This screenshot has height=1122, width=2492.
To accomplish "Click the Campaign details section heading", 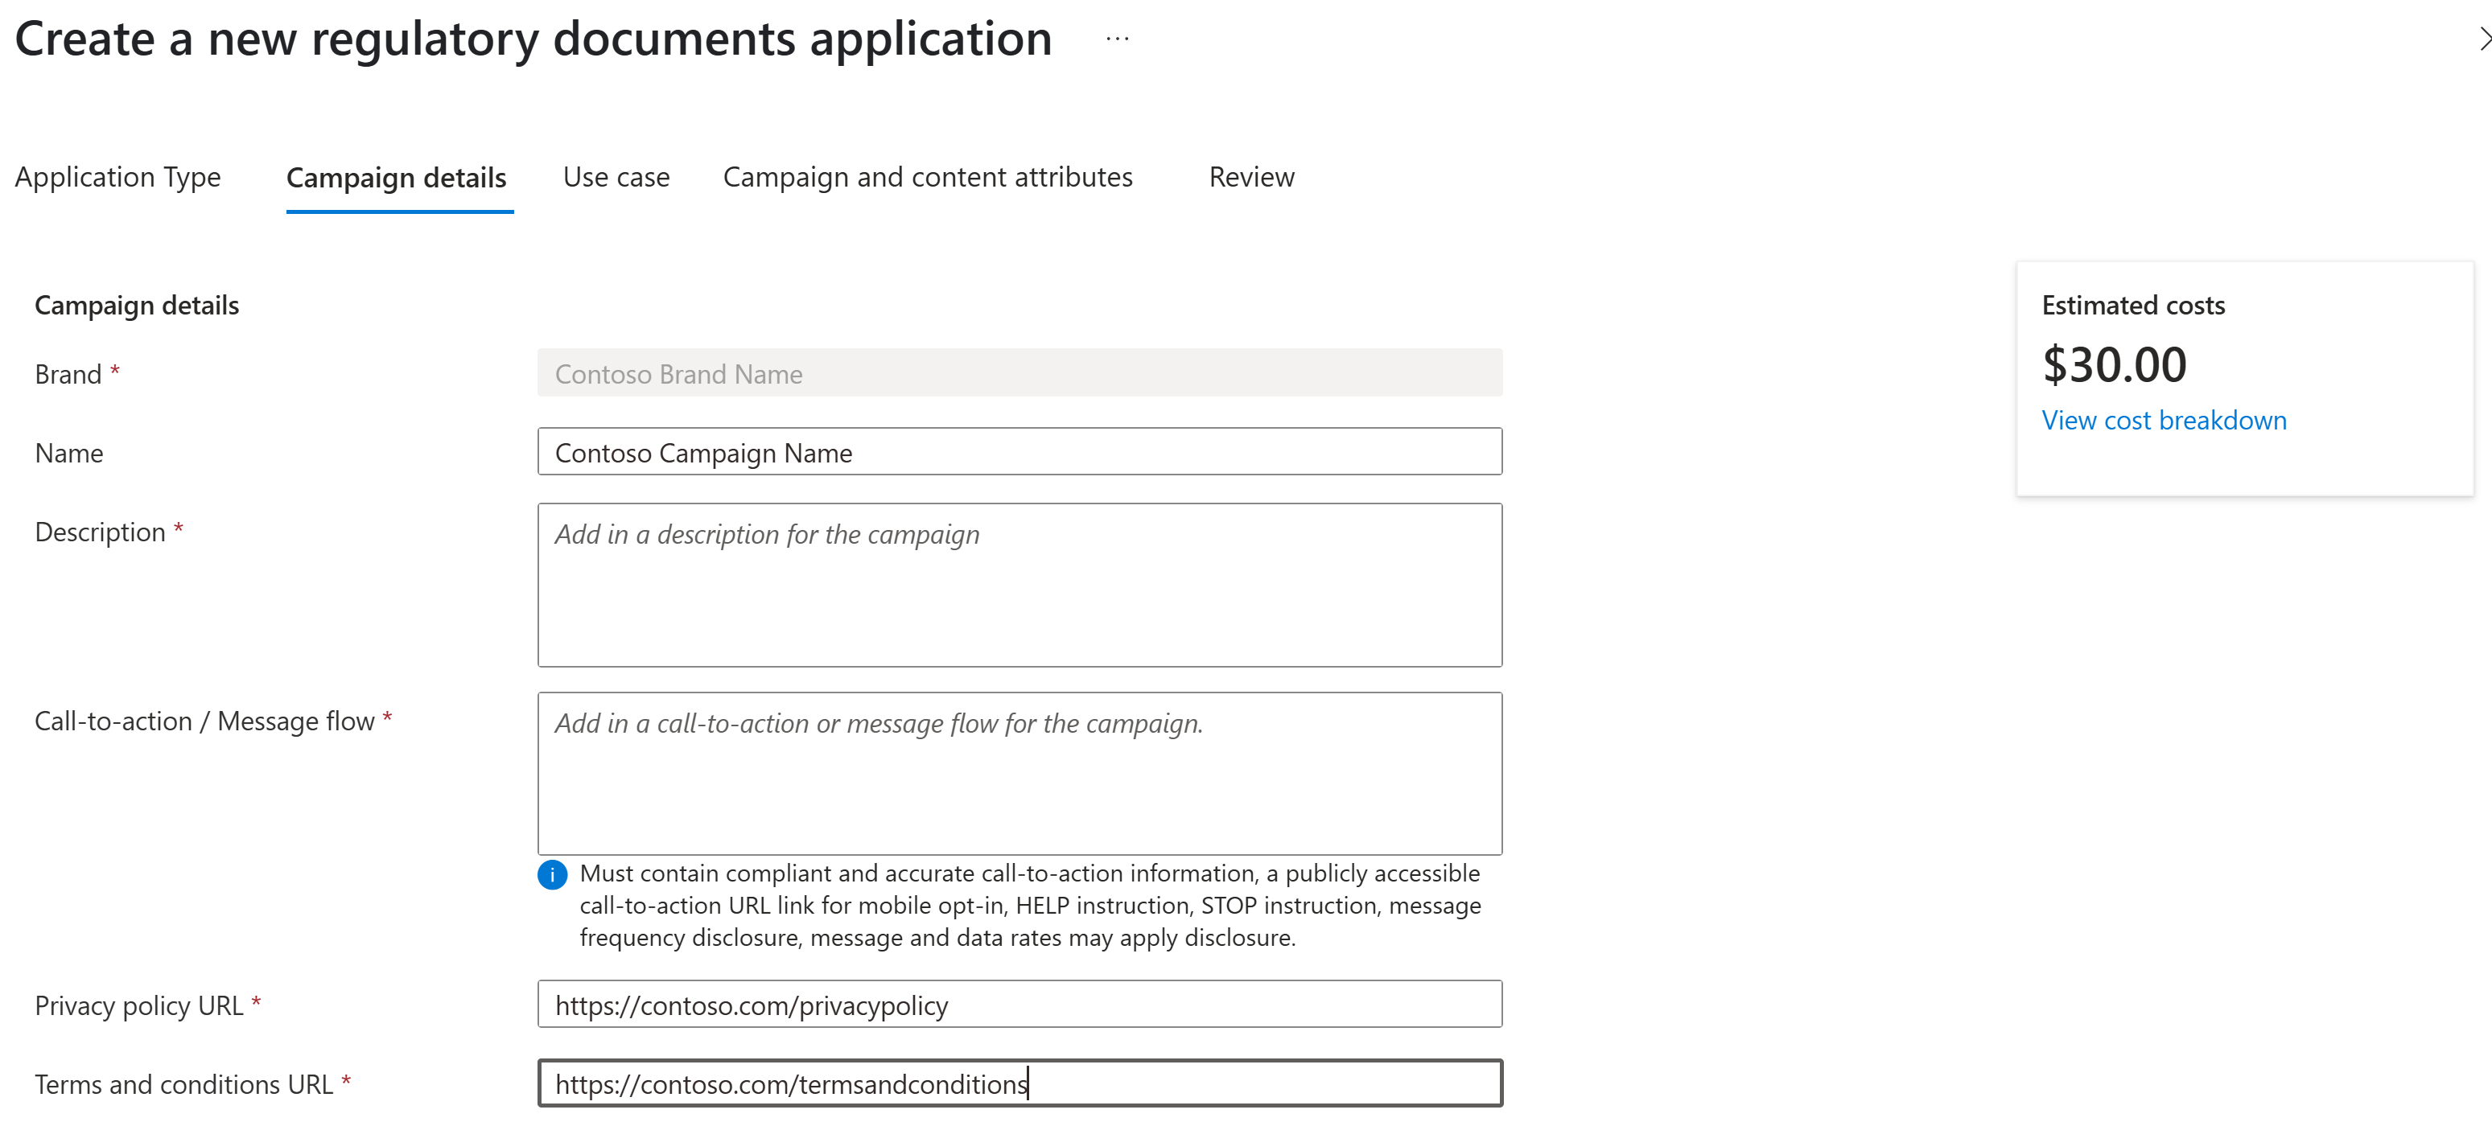I will pos(138,306).
